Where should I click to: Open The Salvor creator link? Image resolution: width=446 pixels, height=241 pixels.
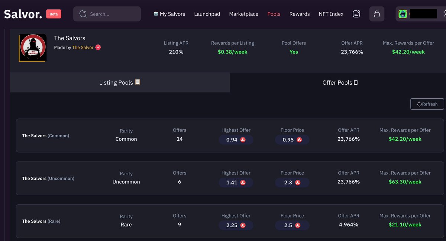click(83, 48)
